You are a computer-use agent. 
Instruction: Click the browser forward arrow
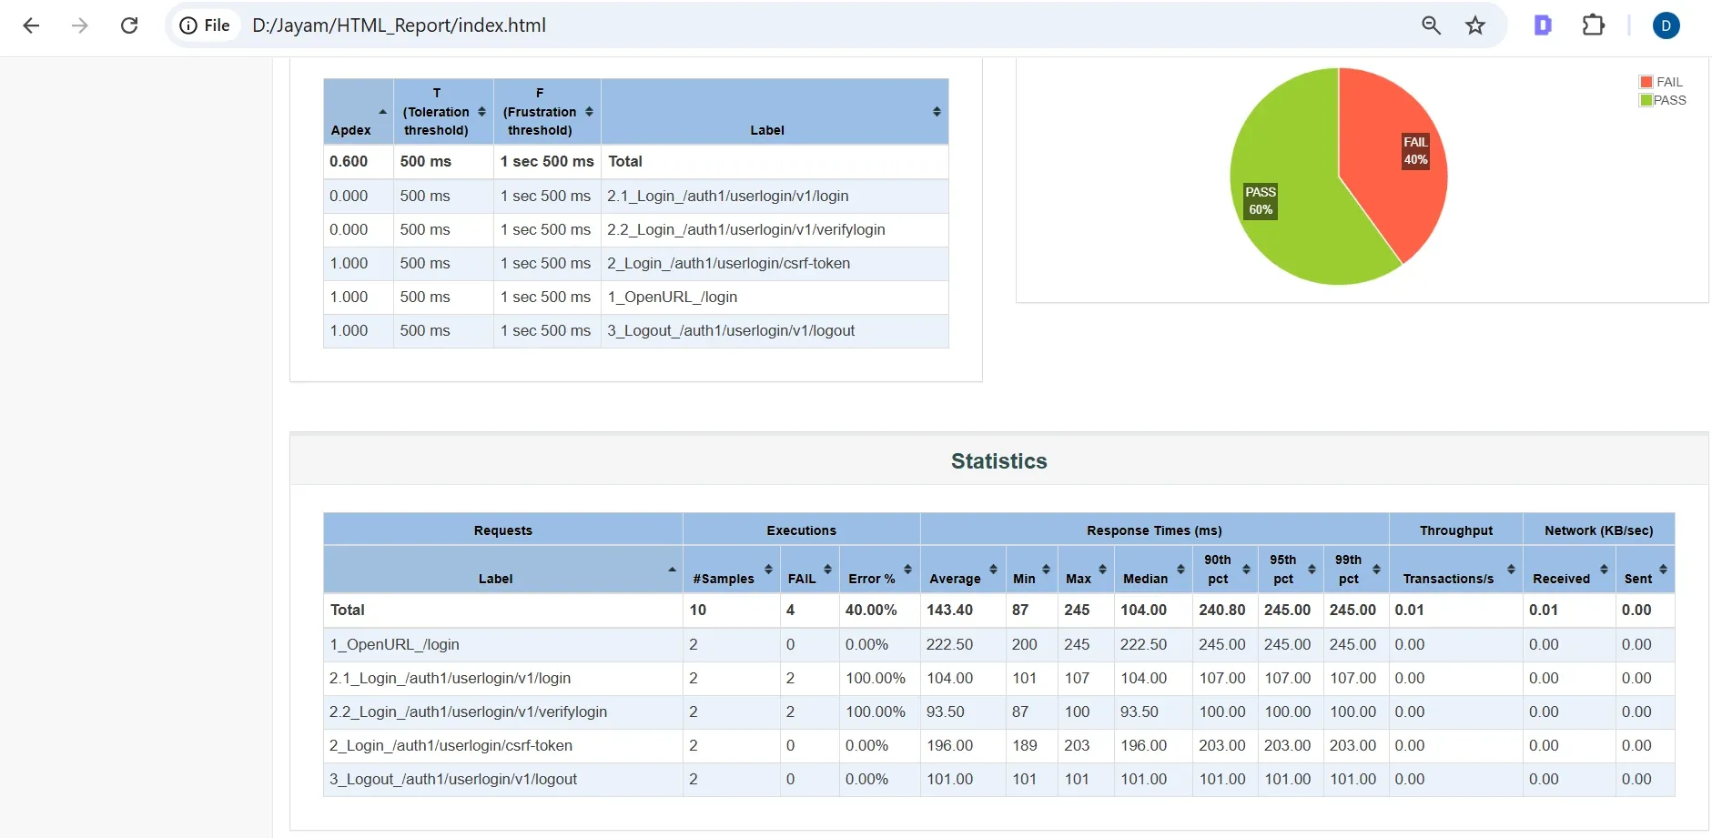[80, 25]
